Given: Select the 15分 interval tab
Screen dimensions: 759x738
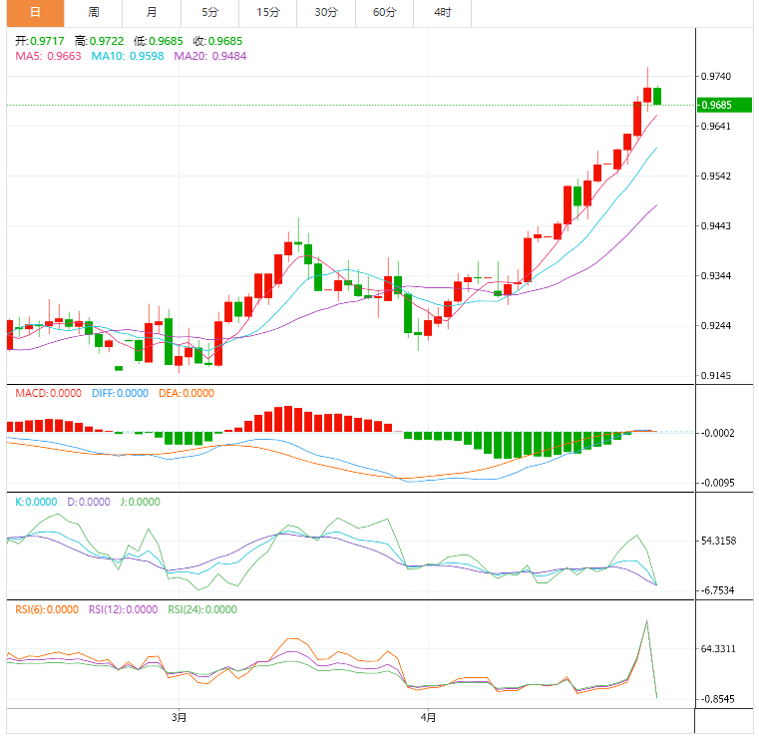Looking at the screenshot, I should [267, 13].
